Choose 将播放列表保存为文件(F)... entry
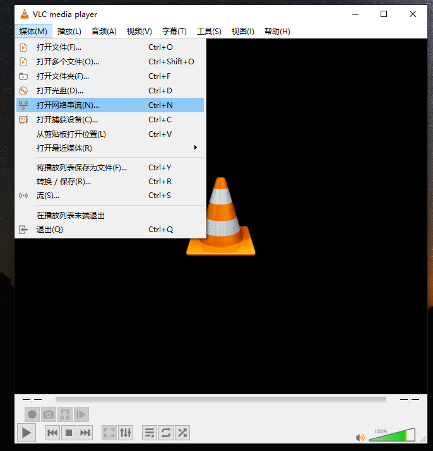 (110, 167)
